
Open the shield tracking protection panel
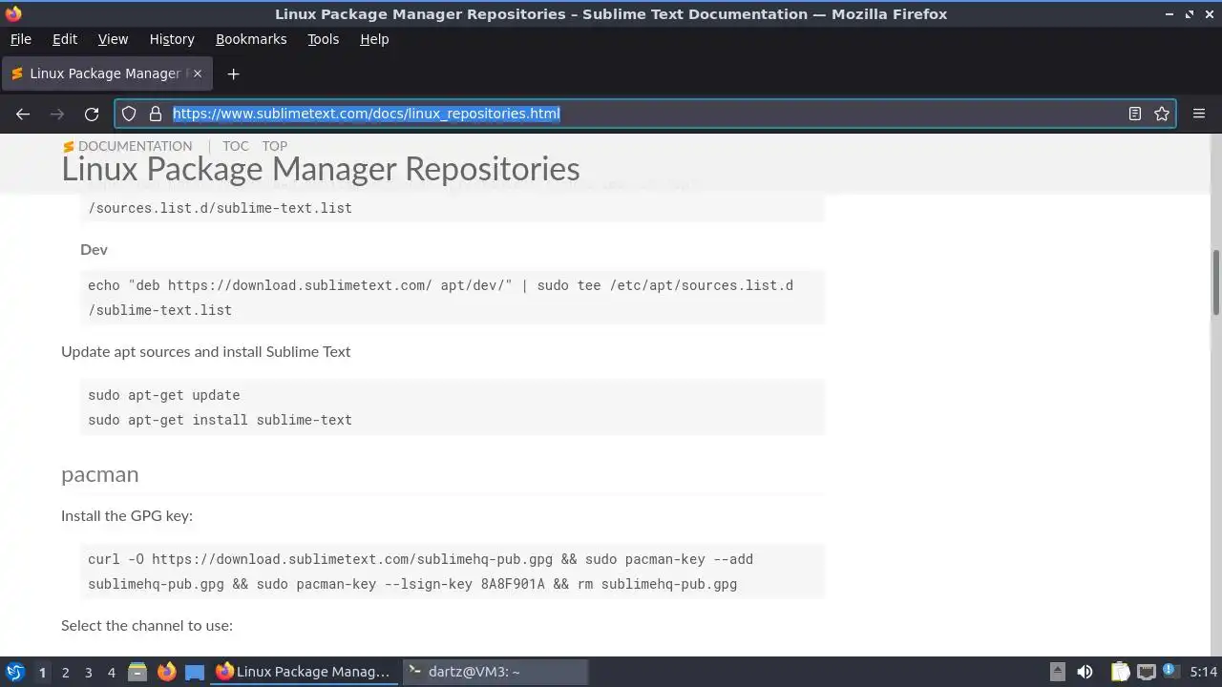(x=130, y=114)
